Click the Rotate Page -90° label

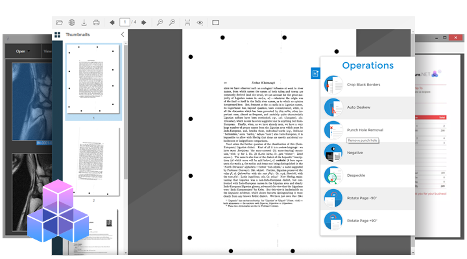(362, 198)
